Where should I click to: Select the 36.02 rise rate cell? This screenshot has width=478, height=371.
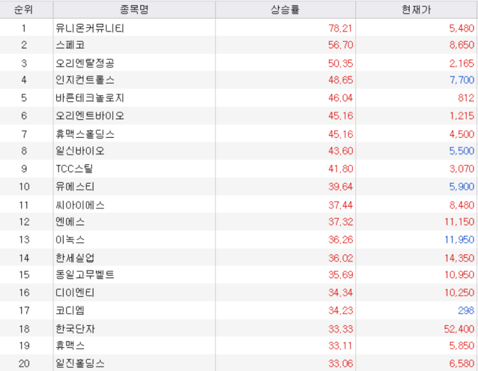(340, 258)
